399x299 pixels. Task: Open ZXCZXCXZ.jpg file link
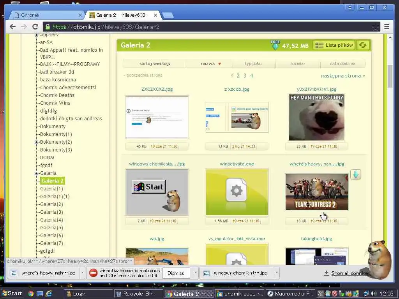pyautogui.click(x=157, y=89)
